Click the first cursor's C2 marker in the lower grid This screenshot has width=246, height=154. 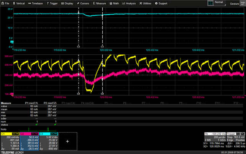point(79,94)
